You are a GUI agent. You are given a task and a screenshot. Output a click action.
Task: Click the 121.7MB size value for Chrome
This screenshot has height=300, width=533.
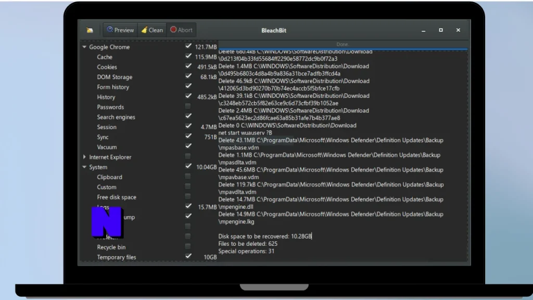[206, 47]
